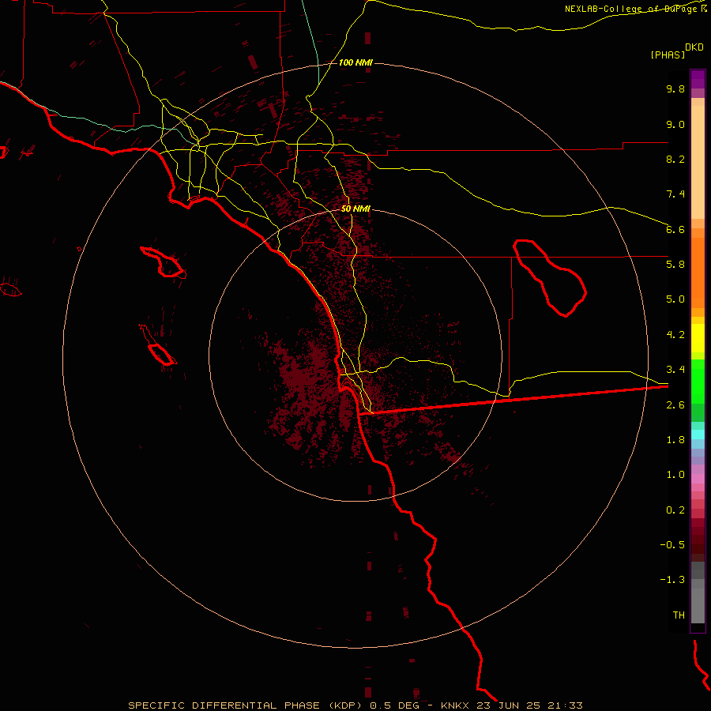Pick the orange band on color bar
711x711 pixels.
[x=698, y=273]
